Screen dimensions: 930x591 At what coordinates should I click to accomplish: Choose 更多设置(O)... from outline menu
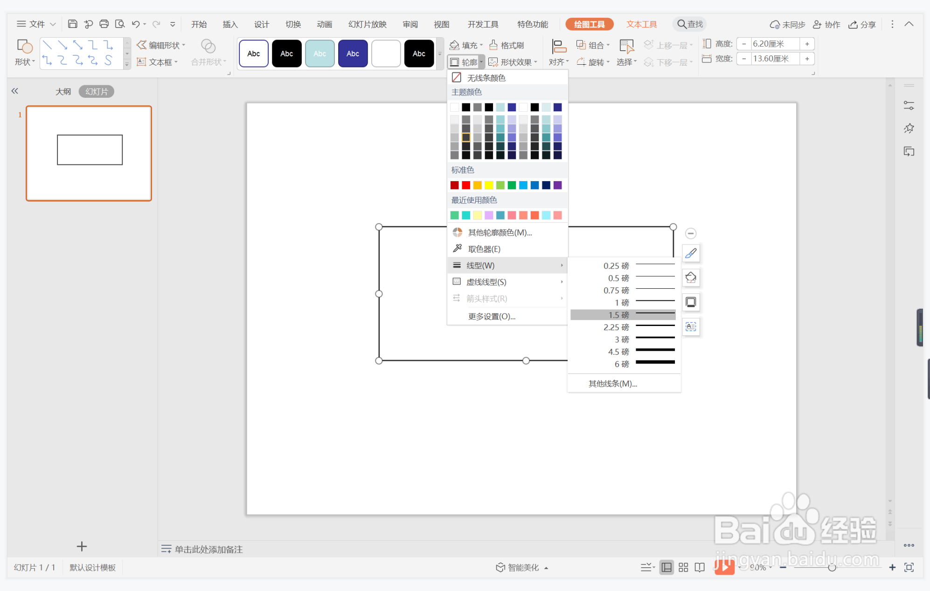click(492, 316)
